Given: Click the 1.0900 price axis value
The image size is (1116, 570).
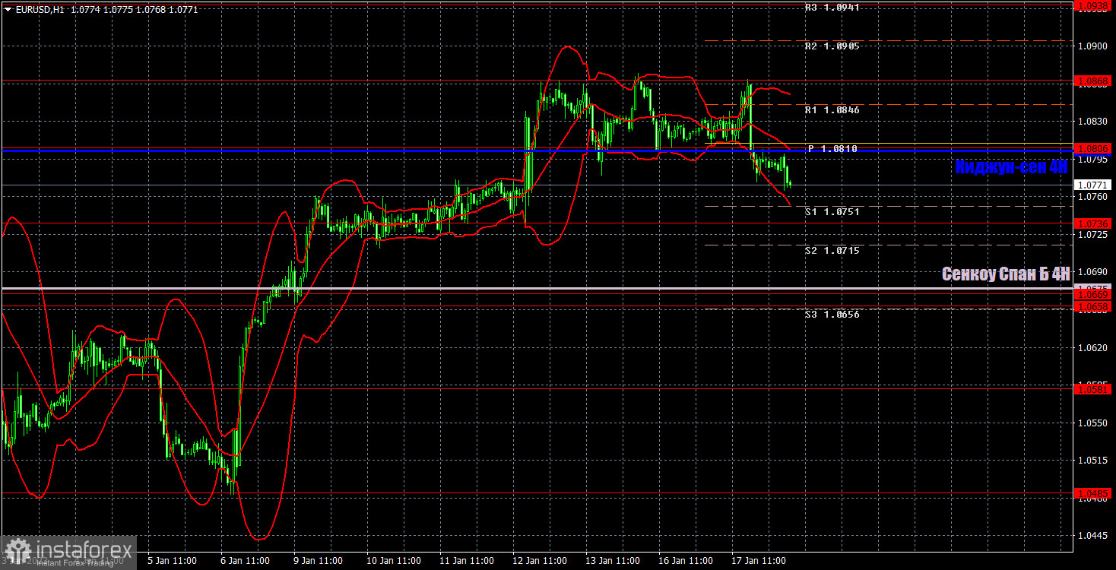Looking at the screenshot, I should pos(1093,46).
